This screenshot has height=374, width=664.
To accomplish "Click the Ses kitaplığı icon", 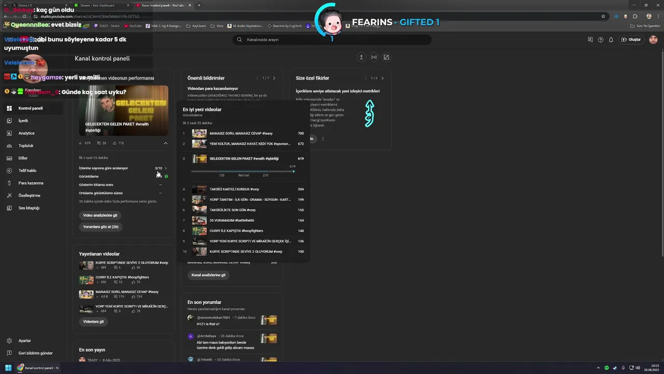I will [x=9, y=208].
